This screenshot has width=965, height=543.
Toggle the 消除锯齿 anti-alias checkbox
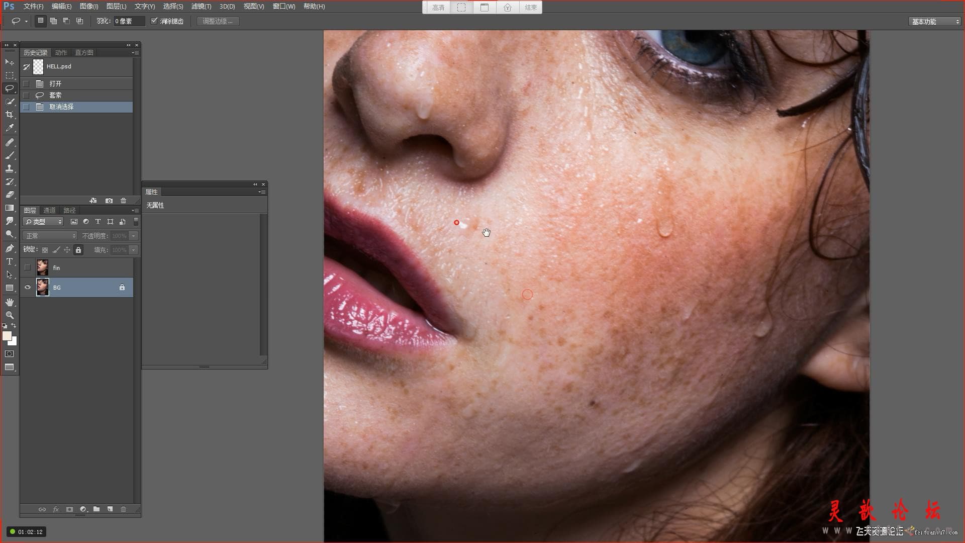point(154,21)
